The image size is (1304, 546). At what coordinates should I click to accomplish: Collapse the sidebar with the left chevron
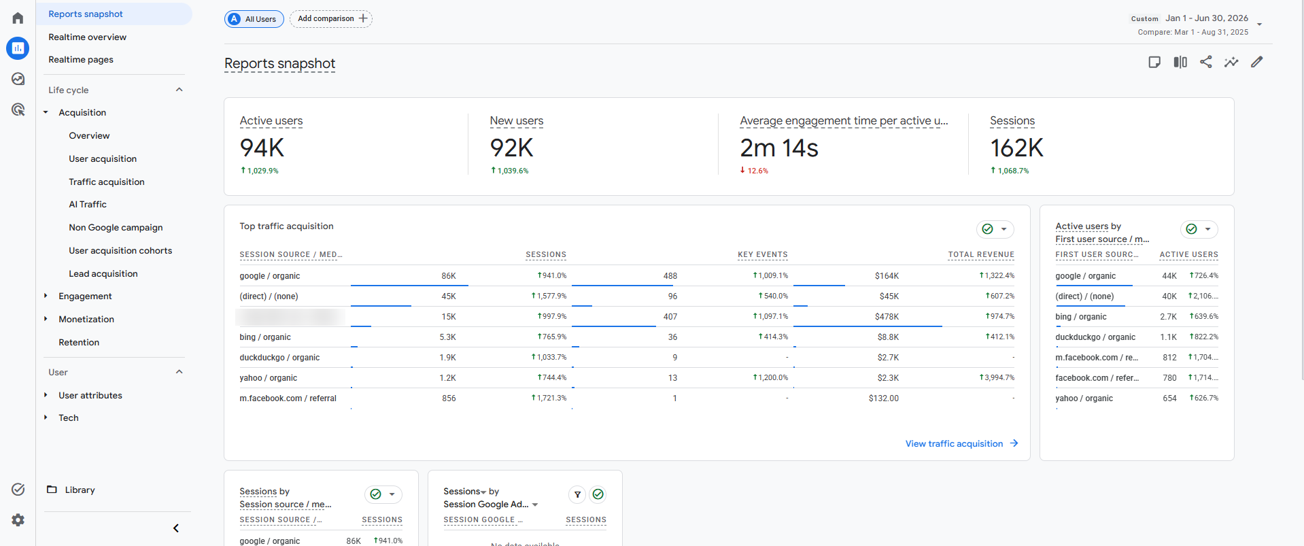point(176,528)
